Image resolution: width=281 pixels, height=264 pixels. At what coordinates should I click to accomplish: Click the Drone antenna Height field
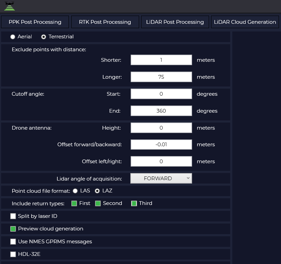click(x=161, y=128)
